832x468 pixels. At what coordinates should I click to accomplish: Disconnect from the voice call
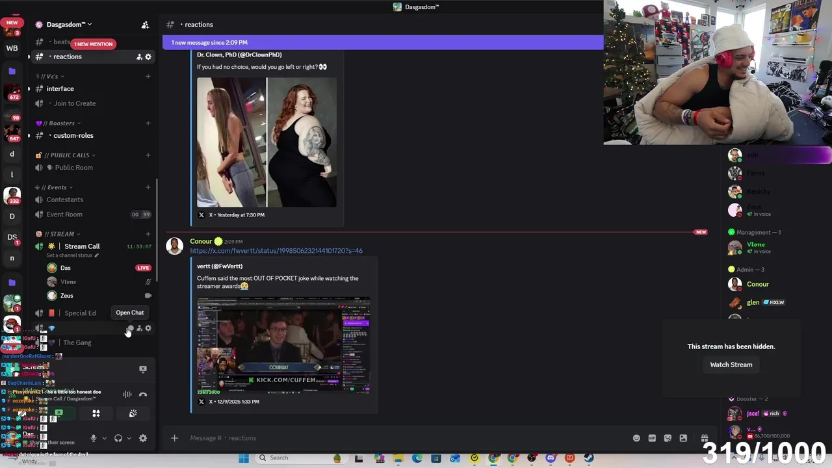[143, 395]
